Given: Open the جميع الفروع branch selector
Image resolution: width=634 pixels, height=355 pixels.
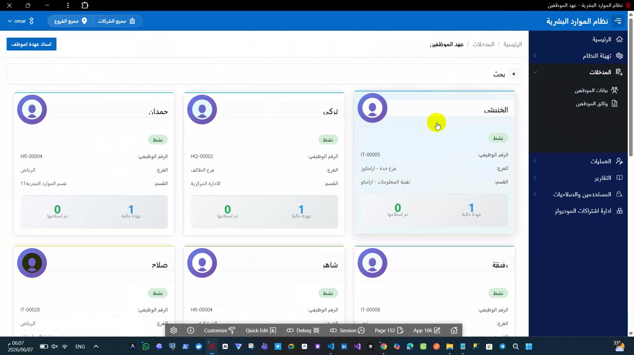Looking at the screenshot, I should (x=71, y=21).
